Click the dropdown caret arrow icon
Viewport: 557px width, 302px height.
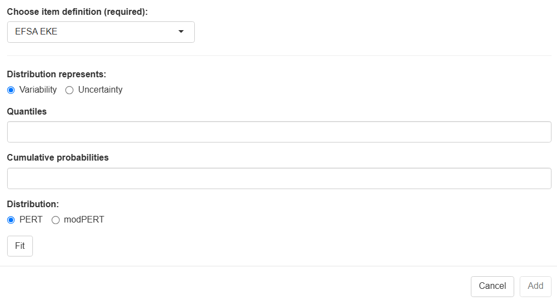pos(181,32)
